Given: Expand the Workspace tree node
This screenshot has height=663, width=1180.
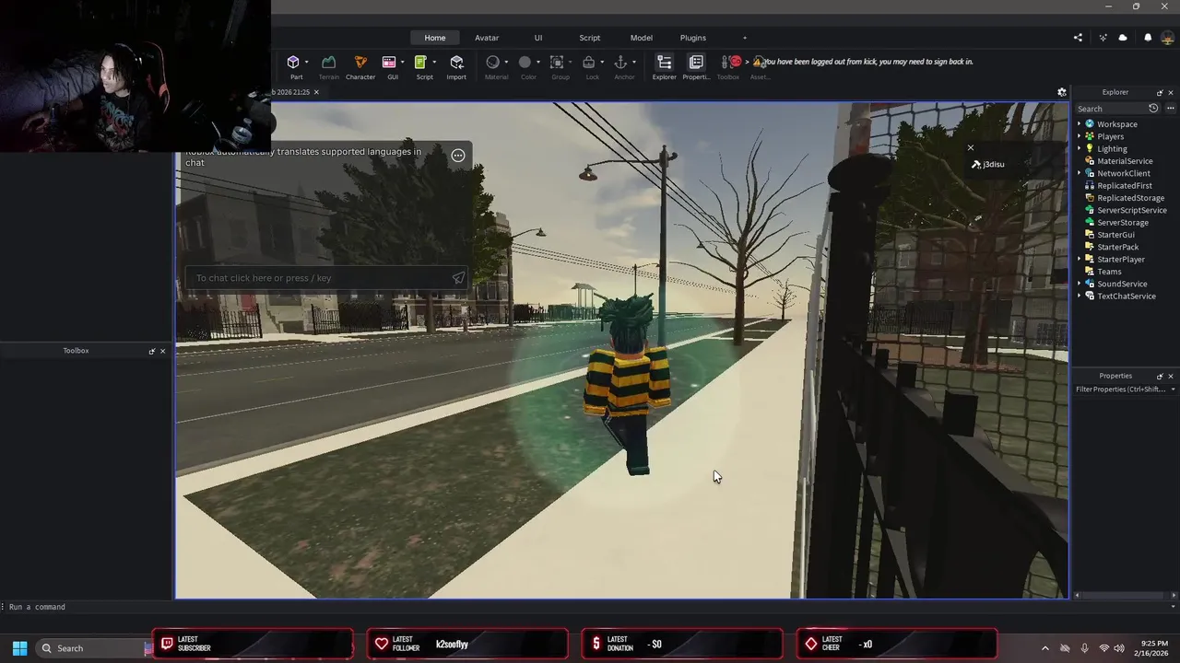Looking at the screenshot, I should coord(1080,124).
